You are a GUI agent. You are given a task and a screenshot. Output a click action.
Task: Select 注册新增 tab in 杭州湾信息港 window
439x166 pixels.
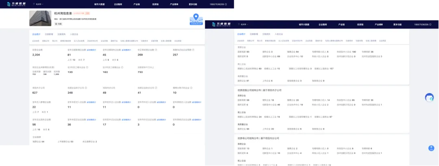click(x=49, y=34)
